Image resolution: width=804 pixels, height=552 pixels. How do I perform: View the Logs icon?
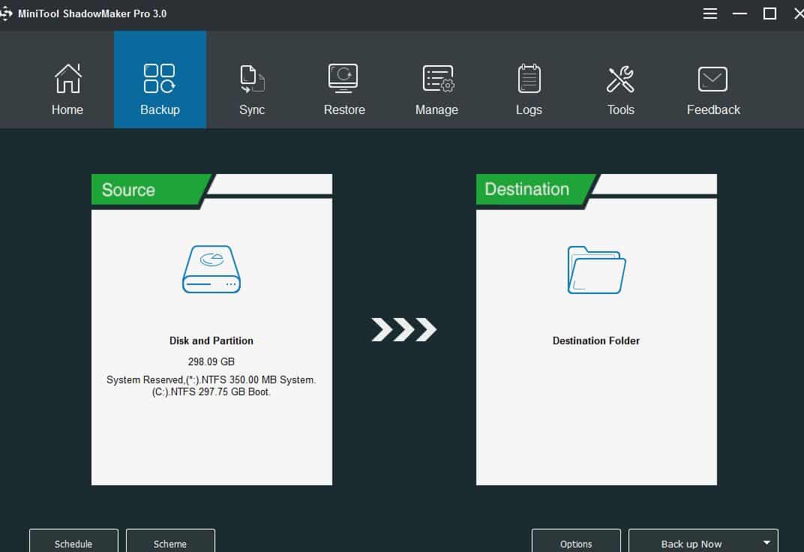(x=529, y=78)
